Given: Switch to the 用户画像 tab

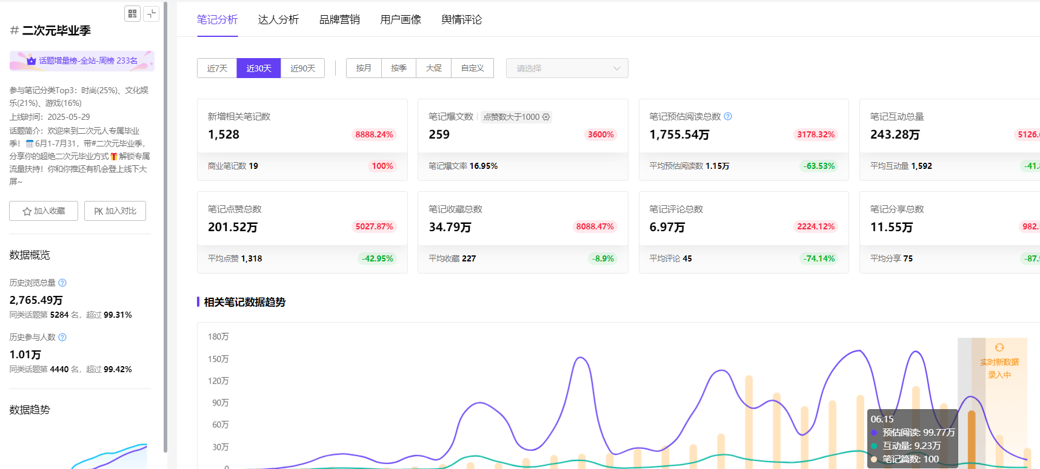Looking at the screenshot, I should [401, 19].
